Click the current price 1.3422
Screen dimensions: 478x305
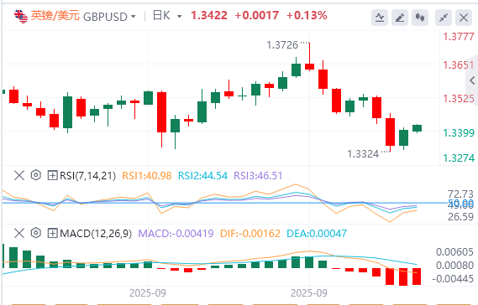[209, 16]
